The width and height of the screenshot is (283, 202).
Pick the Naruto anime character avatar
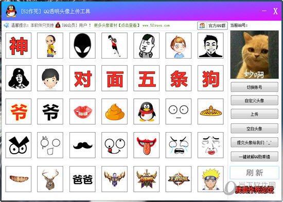point(210,179)
